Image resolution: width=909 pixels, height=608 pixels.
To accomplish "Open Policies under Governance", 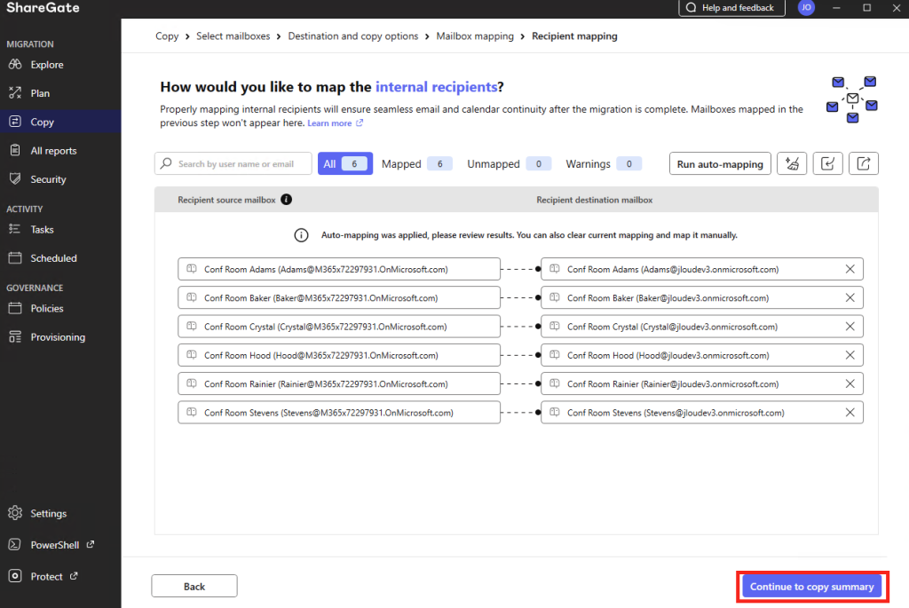I will (x=47, y=308).
